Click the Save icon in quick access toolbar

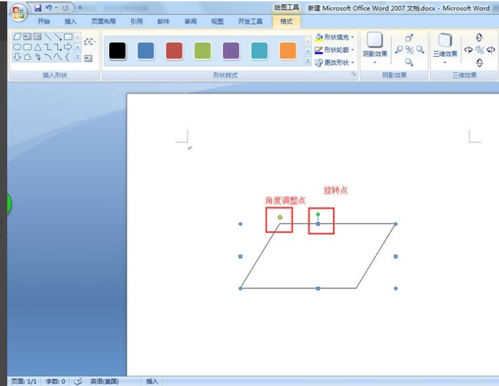click(x=37, y=8)
